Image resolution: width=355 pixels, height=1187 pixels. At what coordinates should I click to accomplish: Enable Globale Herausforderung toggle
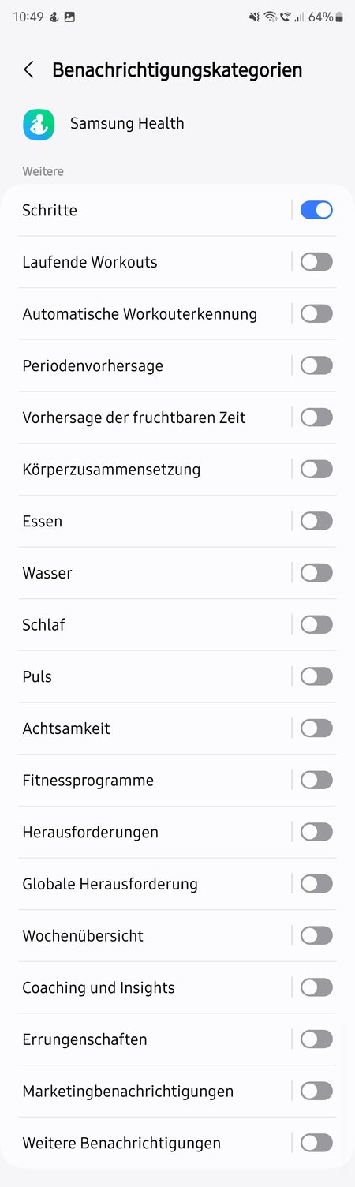click(x=316, y=884)
